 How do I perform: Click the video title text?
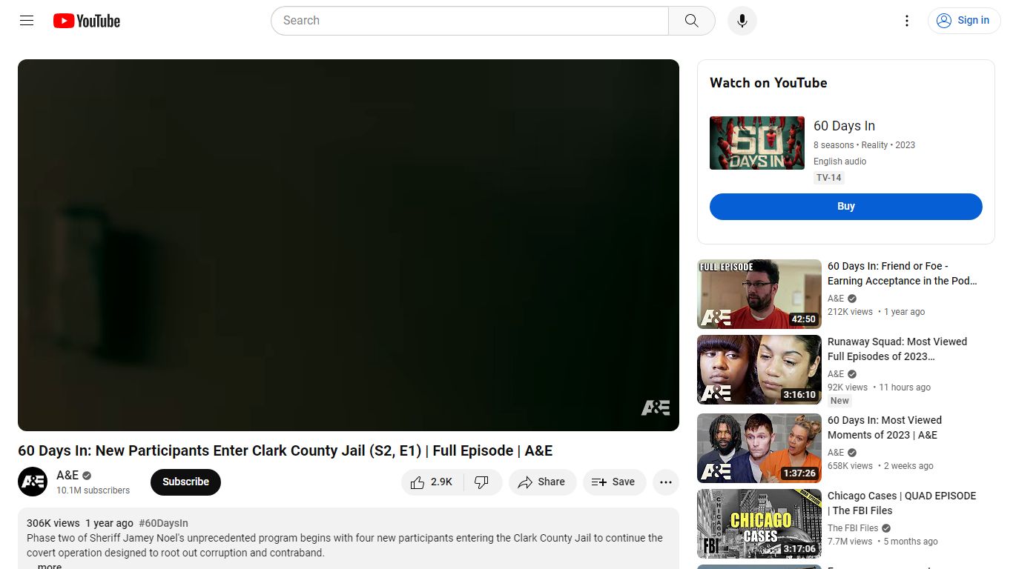coord(286,450)
